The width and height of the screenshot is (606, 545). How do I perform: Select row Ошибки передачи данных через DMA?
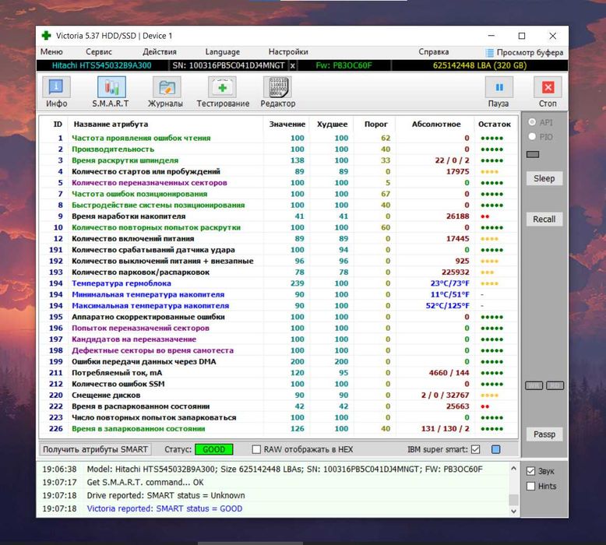click(278, 361)
